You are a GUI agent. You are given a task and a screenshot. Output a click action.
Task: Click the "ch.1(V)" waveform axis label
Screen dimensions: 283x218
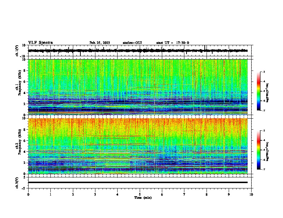pyautogui.click(x=17, y=51)
